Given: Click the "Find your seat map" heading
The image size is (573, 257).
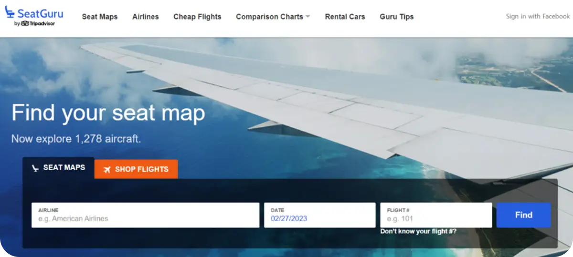Looking at the screenshot, I should pos(108,113).
